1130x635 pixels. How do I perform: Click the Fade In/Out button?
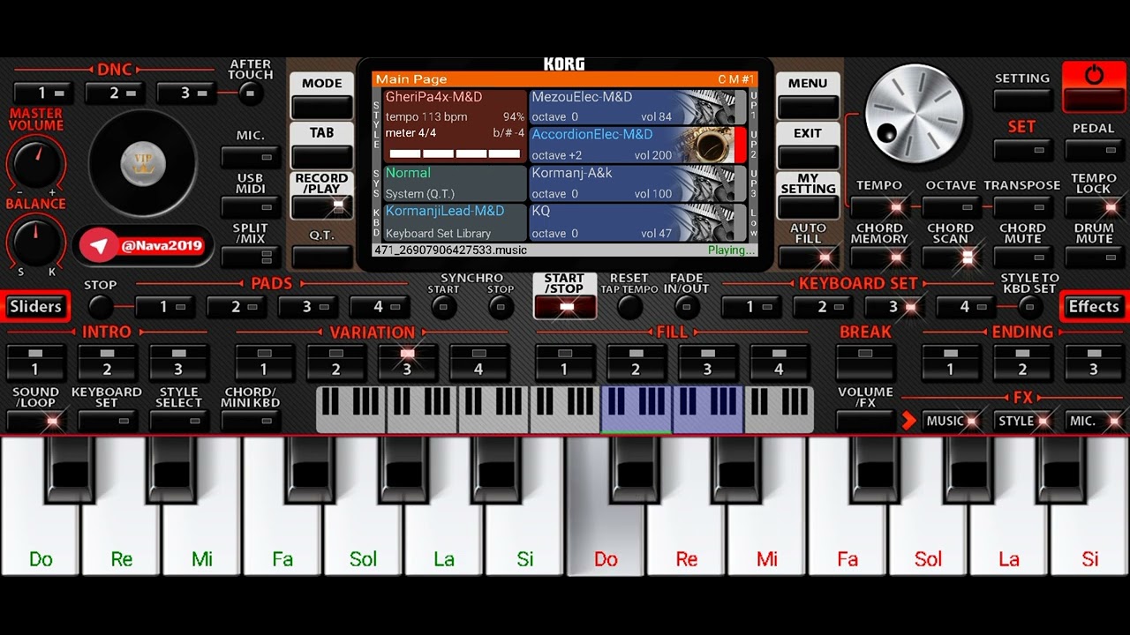point(687,307)
